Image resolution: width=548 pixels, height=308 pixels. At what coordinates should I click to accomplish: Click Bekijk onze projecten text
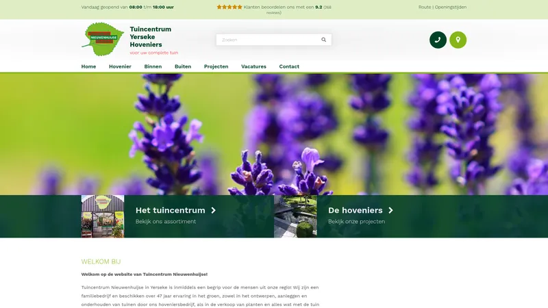point(356,221)
